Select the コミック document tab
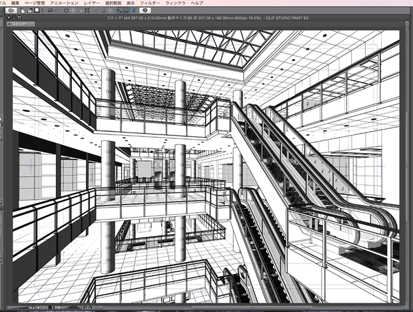 point(21,24)
